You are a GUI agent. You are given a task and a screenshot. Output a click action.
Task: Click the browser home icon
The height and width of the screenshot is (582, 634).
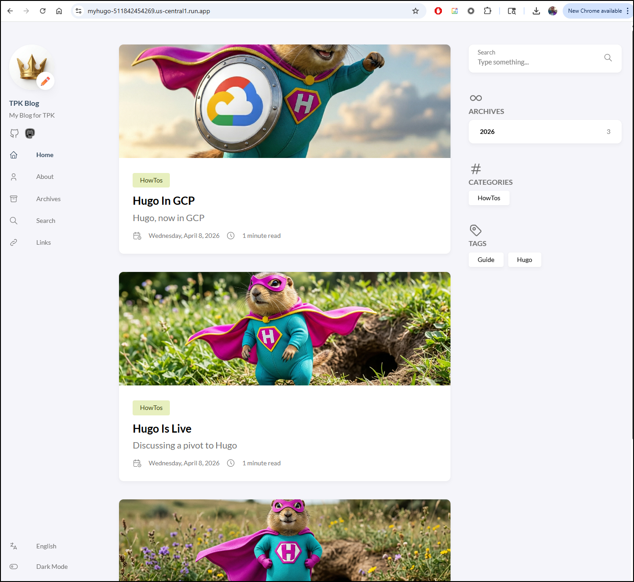click(x=59, y=11)
